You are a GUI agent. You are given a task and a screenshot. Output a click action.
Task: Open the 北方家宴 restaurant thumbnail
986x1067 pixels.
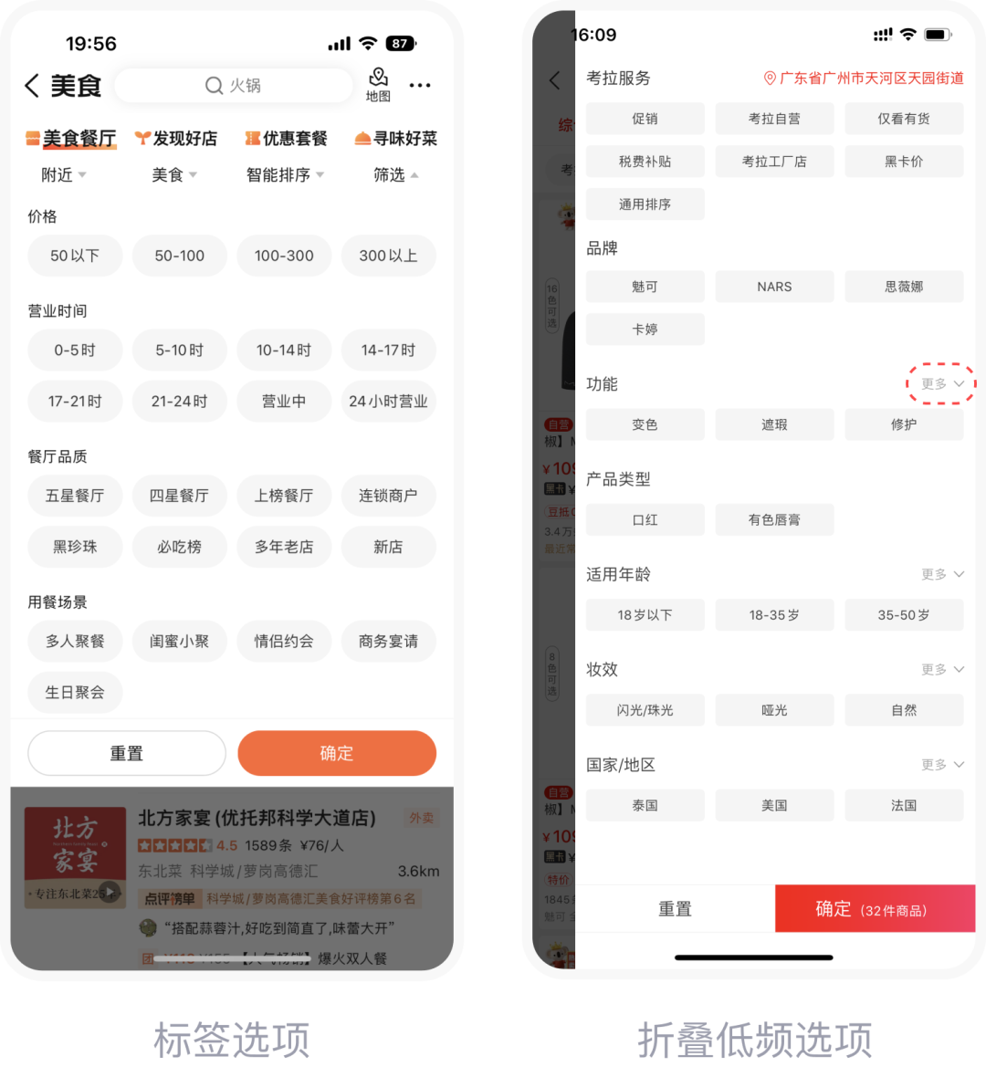(75, 857)
